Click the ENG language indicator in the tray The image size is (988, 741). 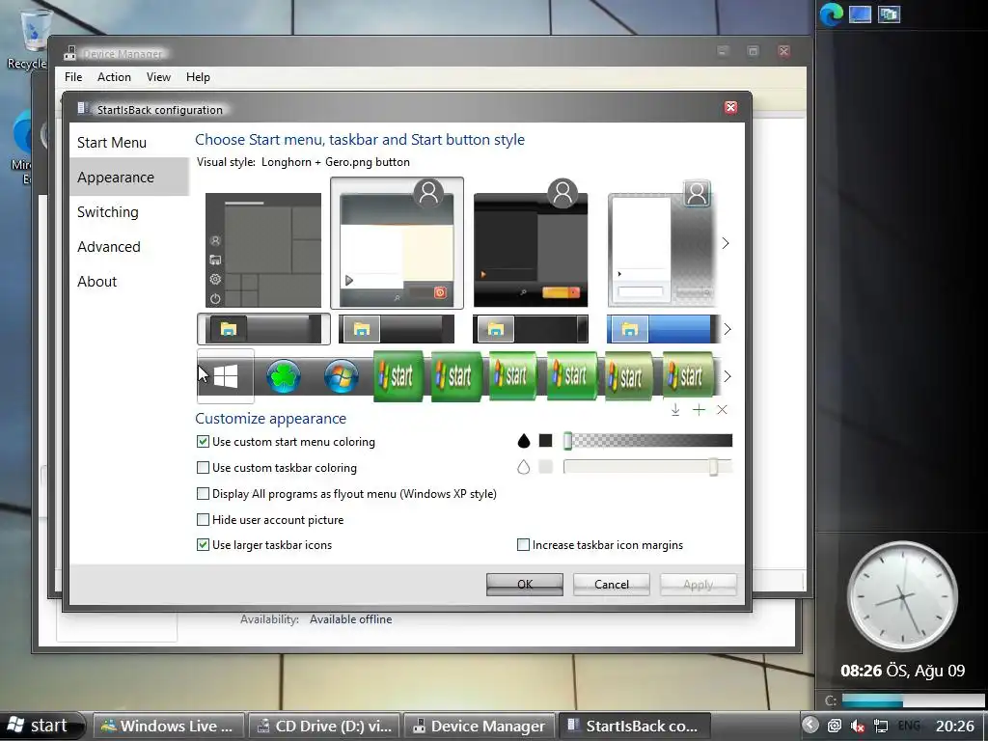909,726
